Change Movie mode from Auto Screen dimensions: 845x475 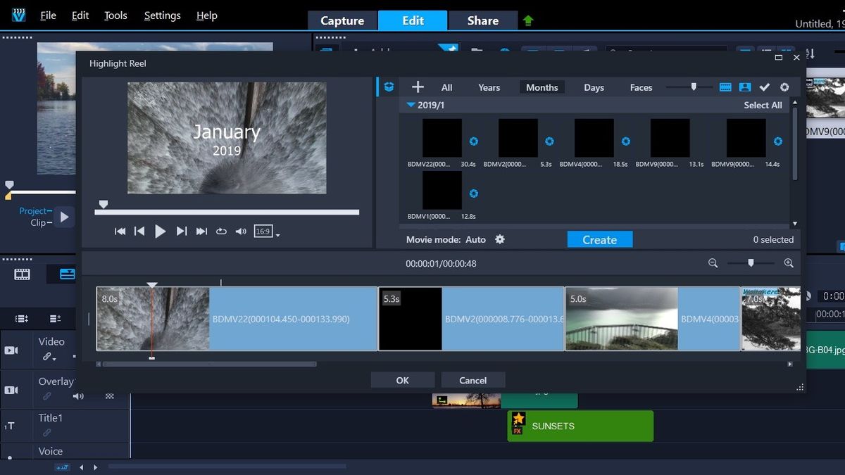[475, 239]
